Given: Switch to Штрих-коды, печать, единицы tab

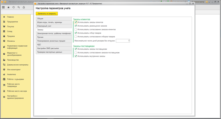Looking at the screenshot, I should [x=54, y=22].
